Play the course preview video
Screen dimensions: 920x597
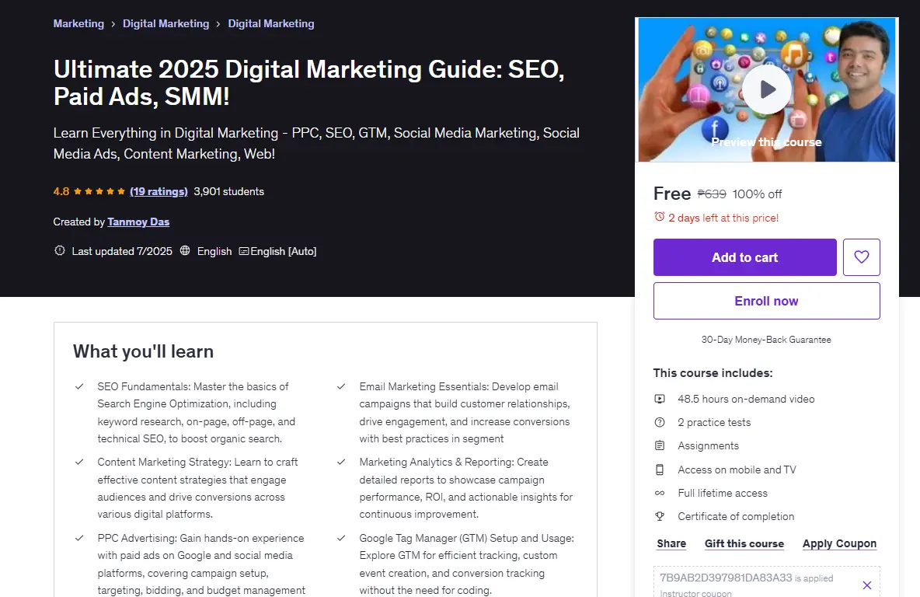(766, 89)
